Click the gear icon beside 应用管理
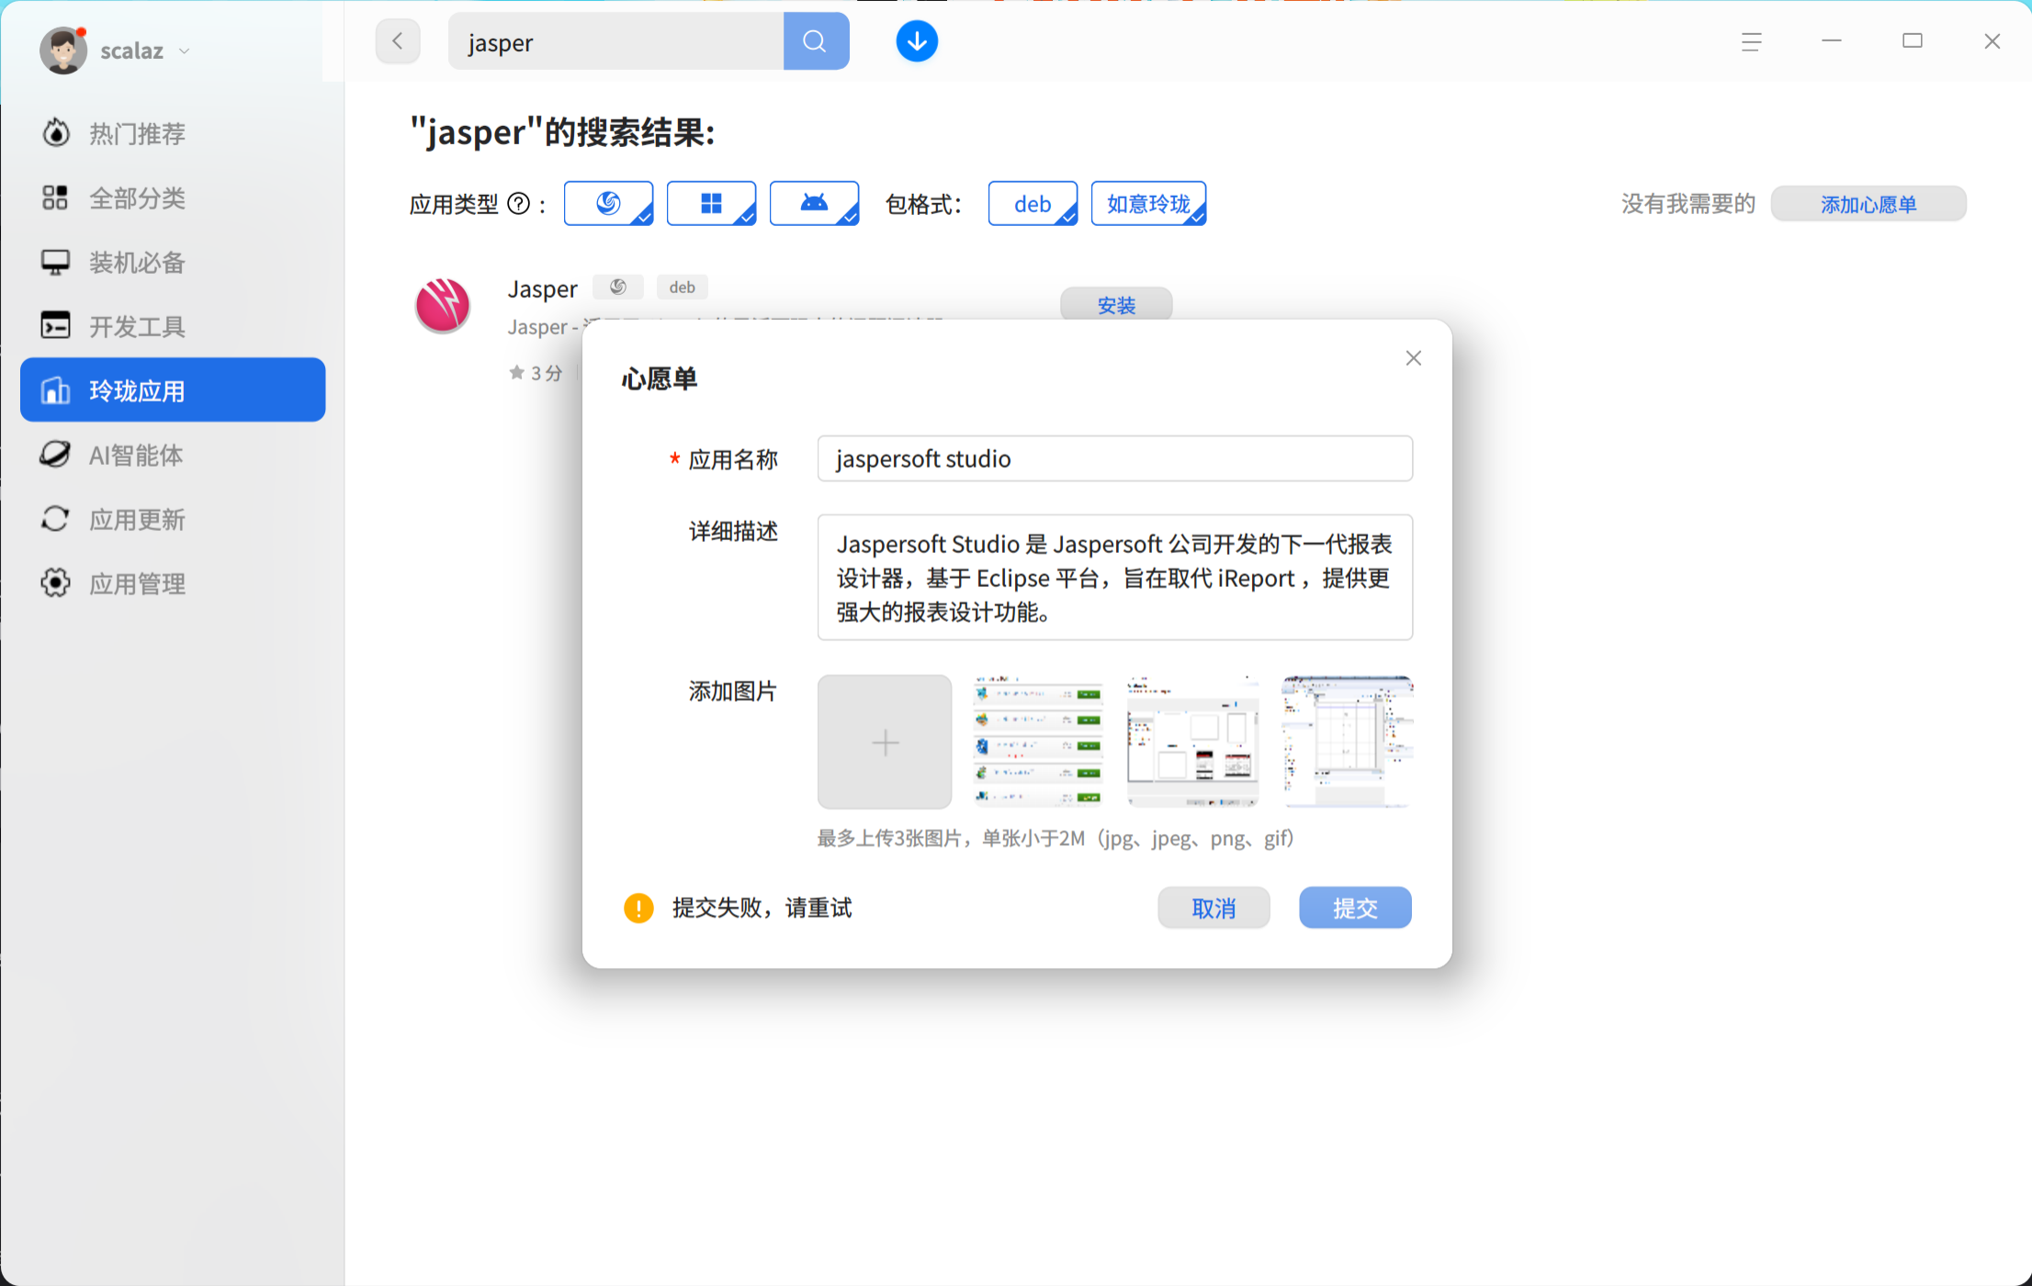The width and height of the screenshot is (2032, 1286). pos(55,583)
